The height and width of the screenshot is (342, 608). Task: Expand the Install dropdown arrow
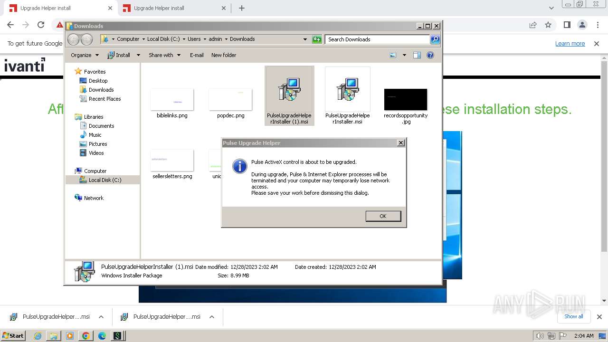point(138,55)
